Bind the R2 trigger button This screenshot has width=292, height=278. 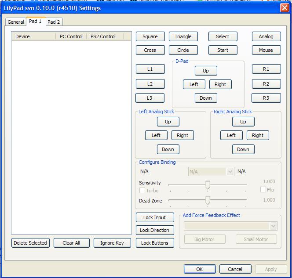pyautogui.click(x=266, y=84)
